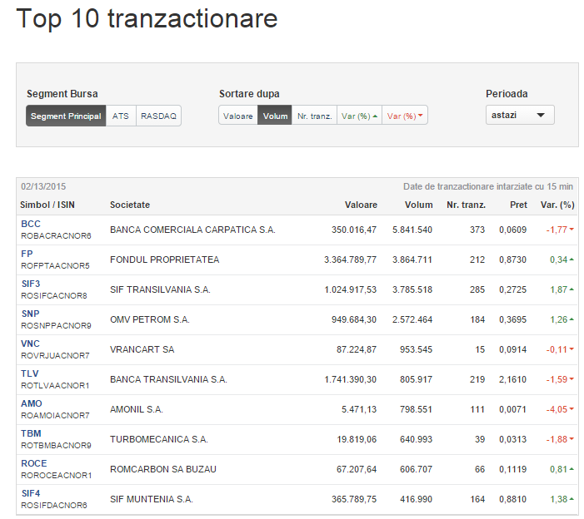Viewport: 584px width, 519px height.
Task: Click the Var. (%) column header in table
Action: [557, 205]
